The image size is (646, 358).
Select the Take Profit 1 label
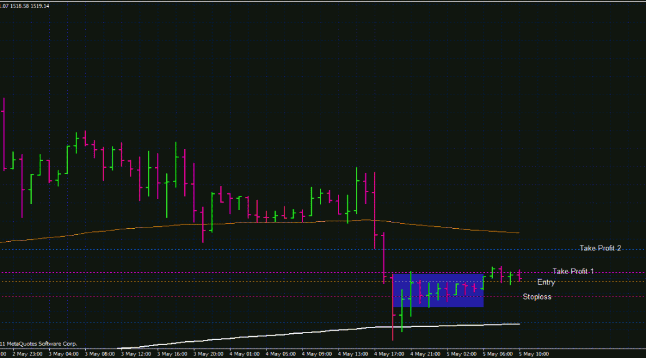point(573,271)
